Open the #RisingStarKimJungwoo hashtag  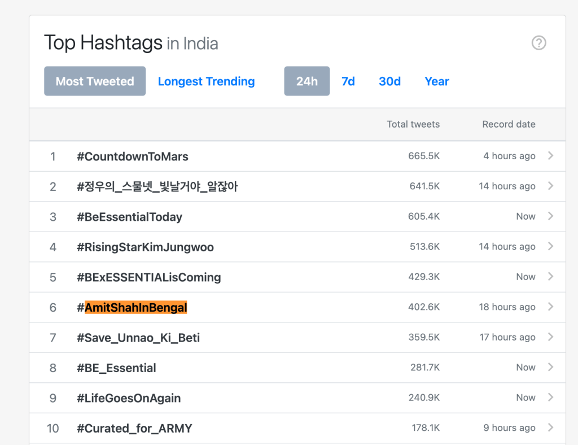tap(145, 247)
